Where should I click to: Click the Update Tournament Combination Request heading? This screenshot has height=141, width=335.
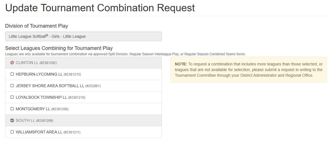coord(100,8)
